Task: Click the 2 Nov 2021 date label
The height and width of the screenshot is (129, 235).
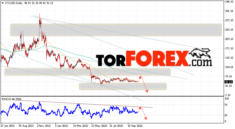Action: click(44, 126)
